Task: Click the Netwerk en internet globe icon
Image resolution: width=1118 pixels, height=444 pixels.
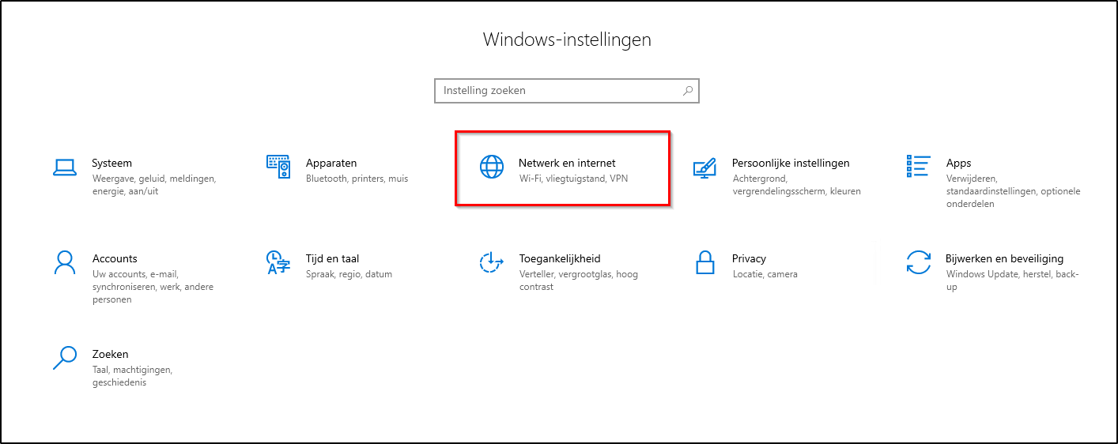Action: (492, 167)
